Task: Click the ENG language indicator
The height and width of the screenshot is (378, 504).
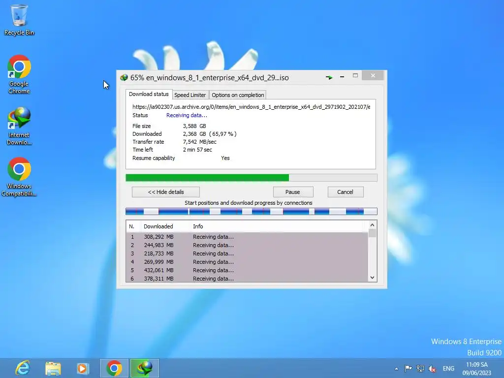Action: pyautogui.click(x=448, y=368)
